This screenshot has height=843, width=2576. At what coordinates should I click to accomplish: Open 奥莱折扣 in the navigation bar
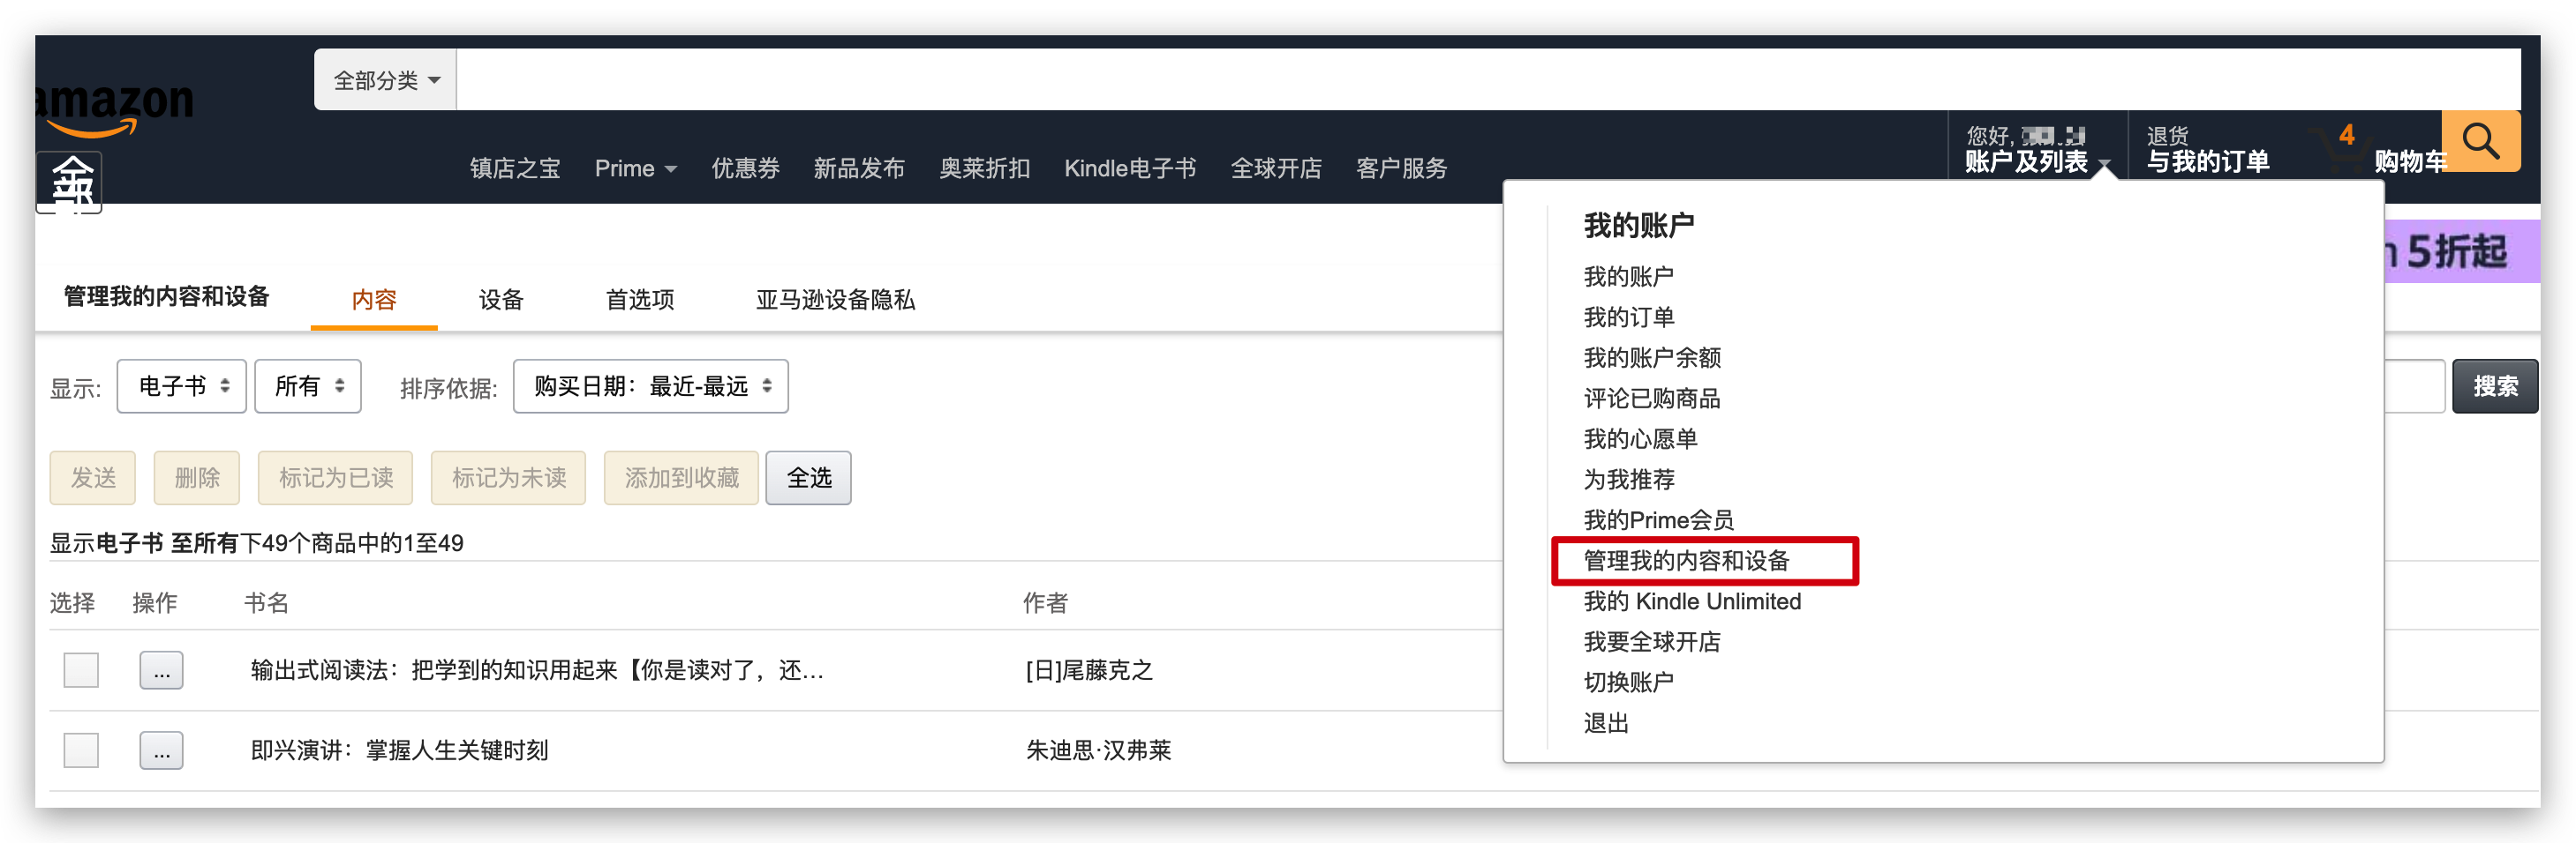click(985, 168)
